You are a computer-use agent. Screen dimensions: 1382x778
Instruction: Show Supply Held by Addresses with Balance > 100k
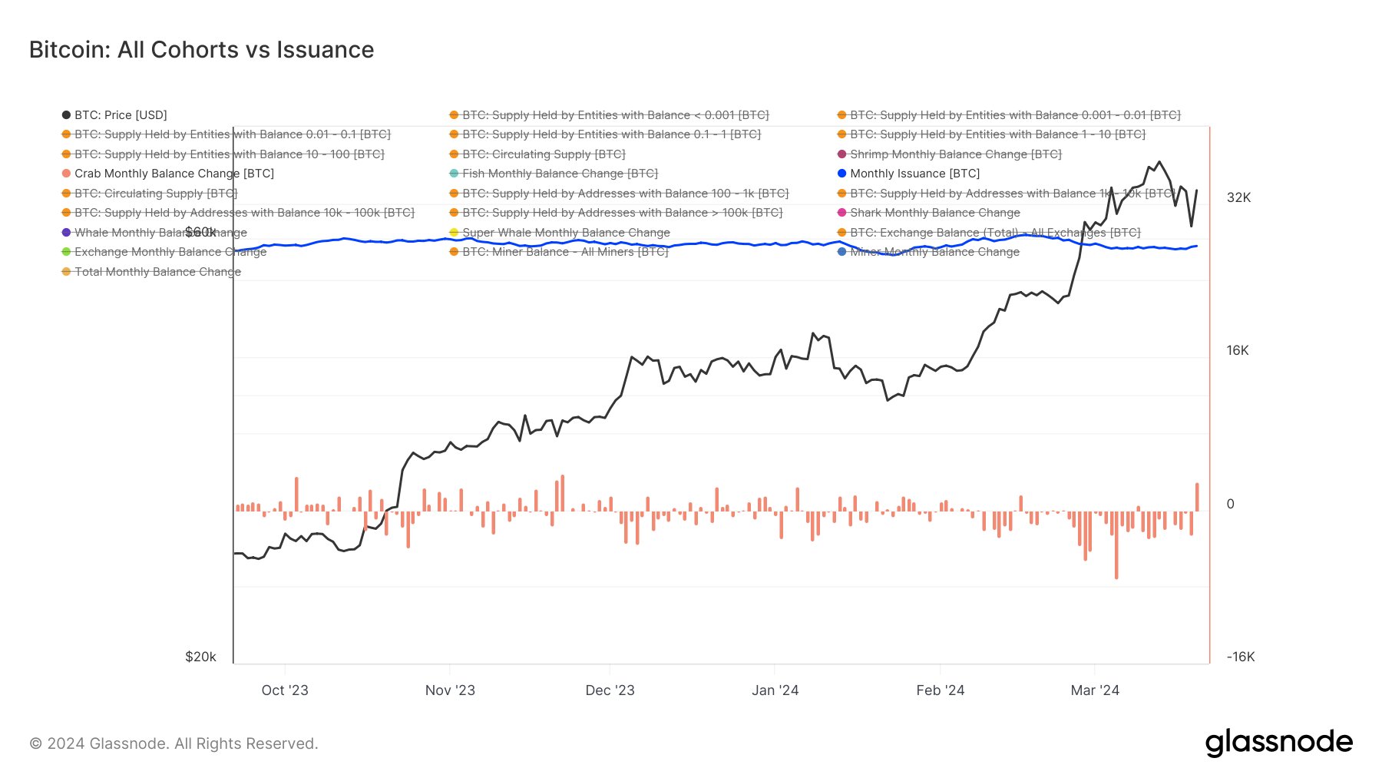point(622,213)
